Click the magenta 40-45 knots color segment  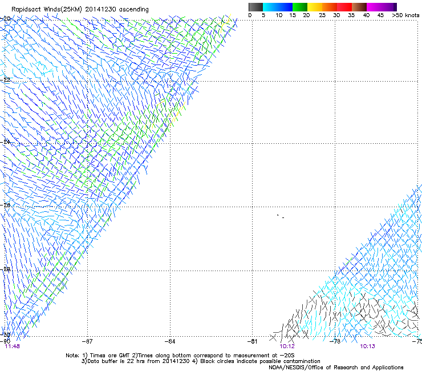374,7
